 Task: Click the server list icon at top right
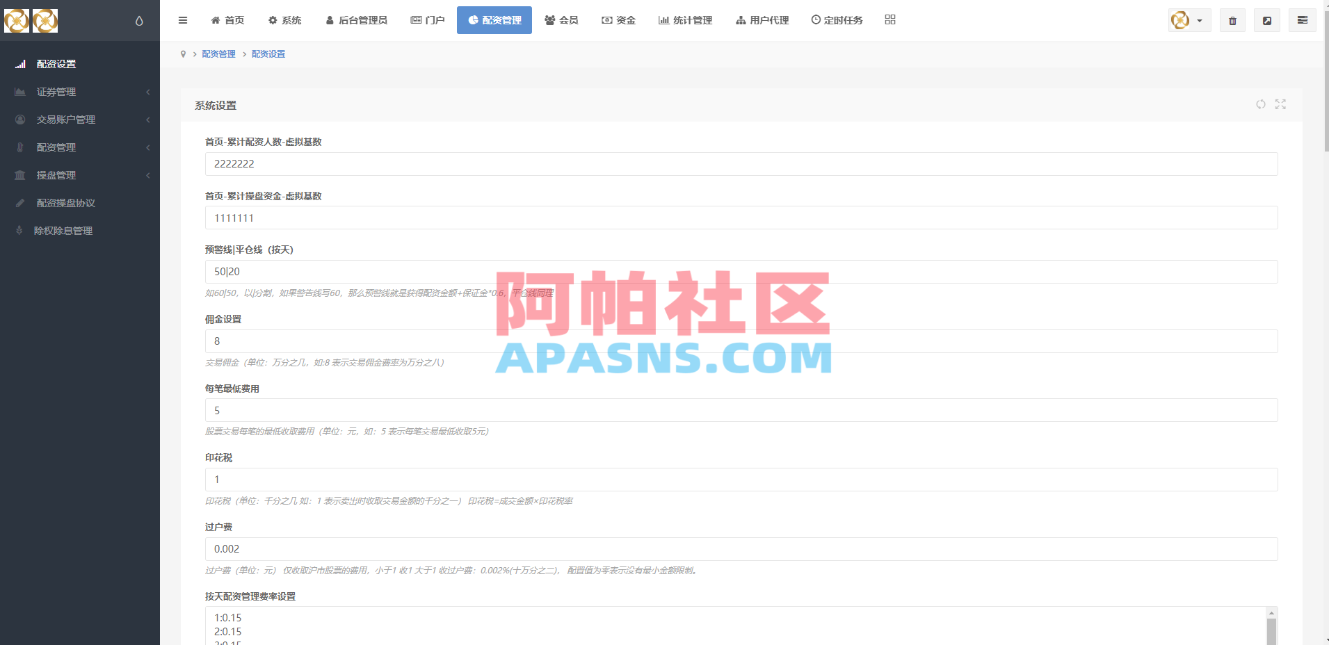(1303, 20)
